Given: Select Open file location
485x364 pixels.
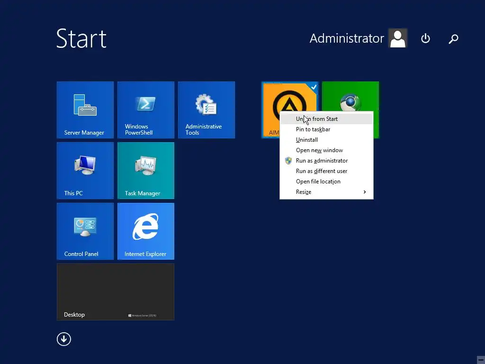Looking at the screenshot, I should (326, 182).
